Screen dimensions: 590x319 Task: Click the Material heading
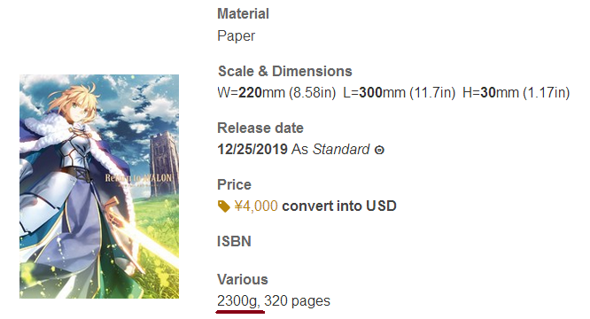pos(243,14)
